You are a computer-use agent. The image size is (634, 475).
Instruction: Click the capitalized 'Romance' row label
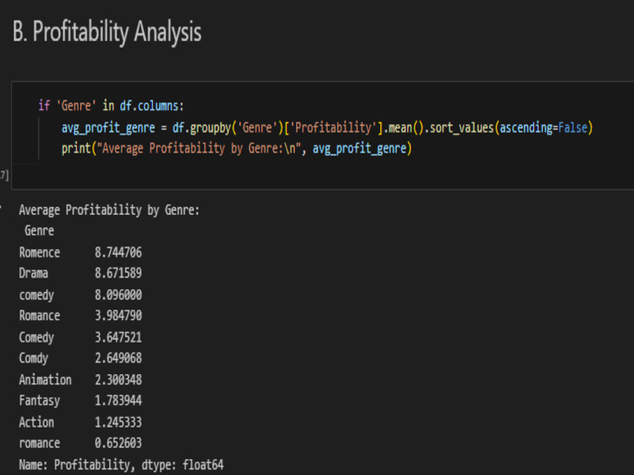point(39,315)
